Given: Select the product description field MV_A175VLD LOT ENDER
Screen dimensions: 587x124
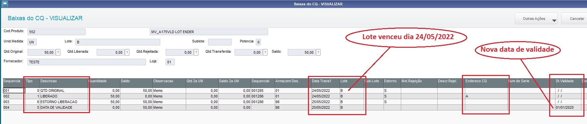Looking at the screenshot, I should (209, 32).
